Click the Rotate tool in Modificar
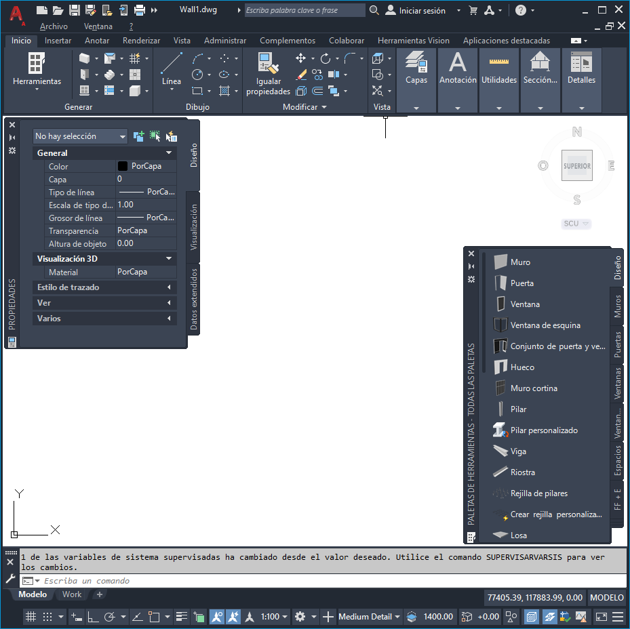630x629 pixels. (x=326, y=58)
